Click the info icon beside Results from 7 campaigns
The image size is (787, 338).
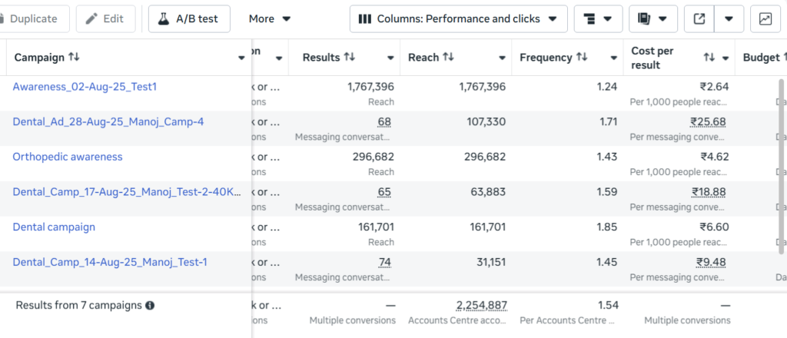click(150, 305)
